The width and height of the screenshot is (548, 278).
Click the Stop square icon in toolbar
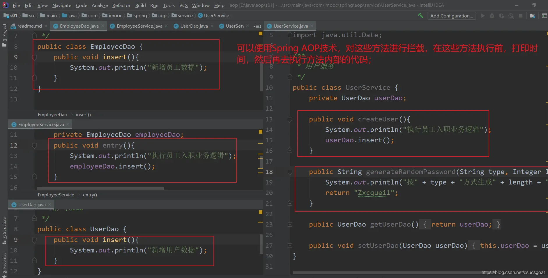[521, 16]
